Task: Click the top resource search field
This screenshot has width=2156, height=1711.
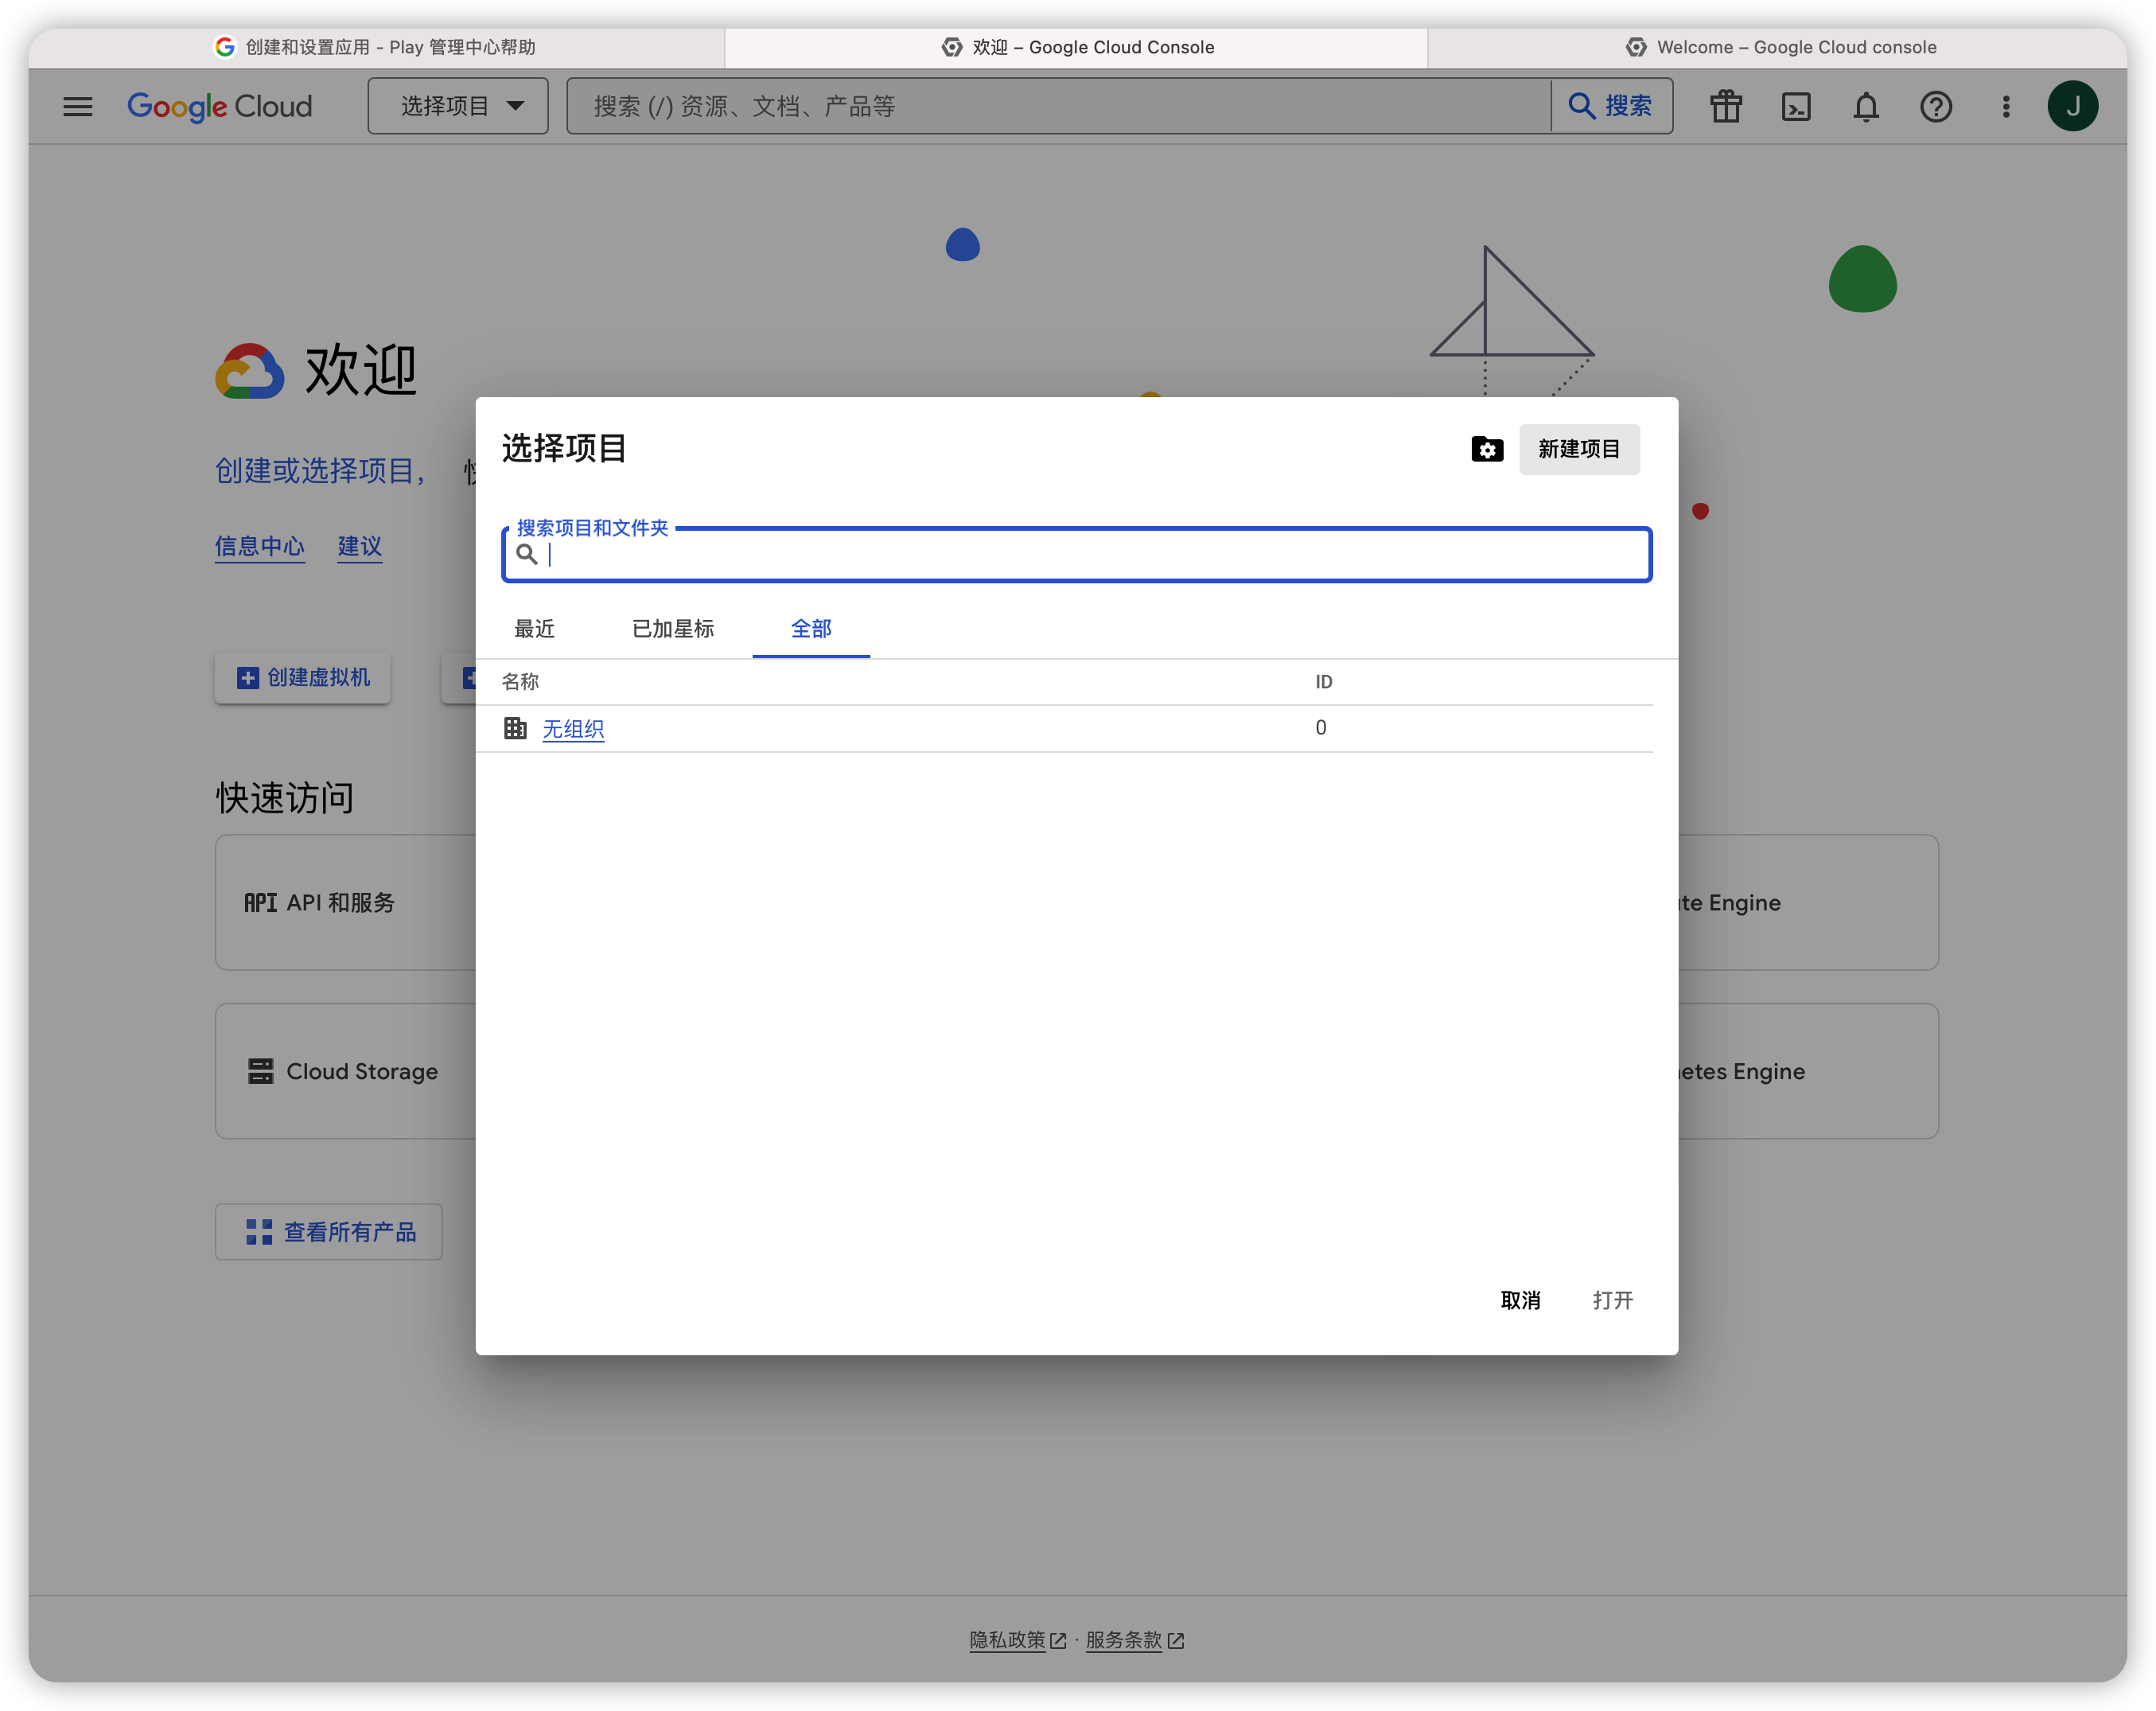Action: tap(1058, 106)
